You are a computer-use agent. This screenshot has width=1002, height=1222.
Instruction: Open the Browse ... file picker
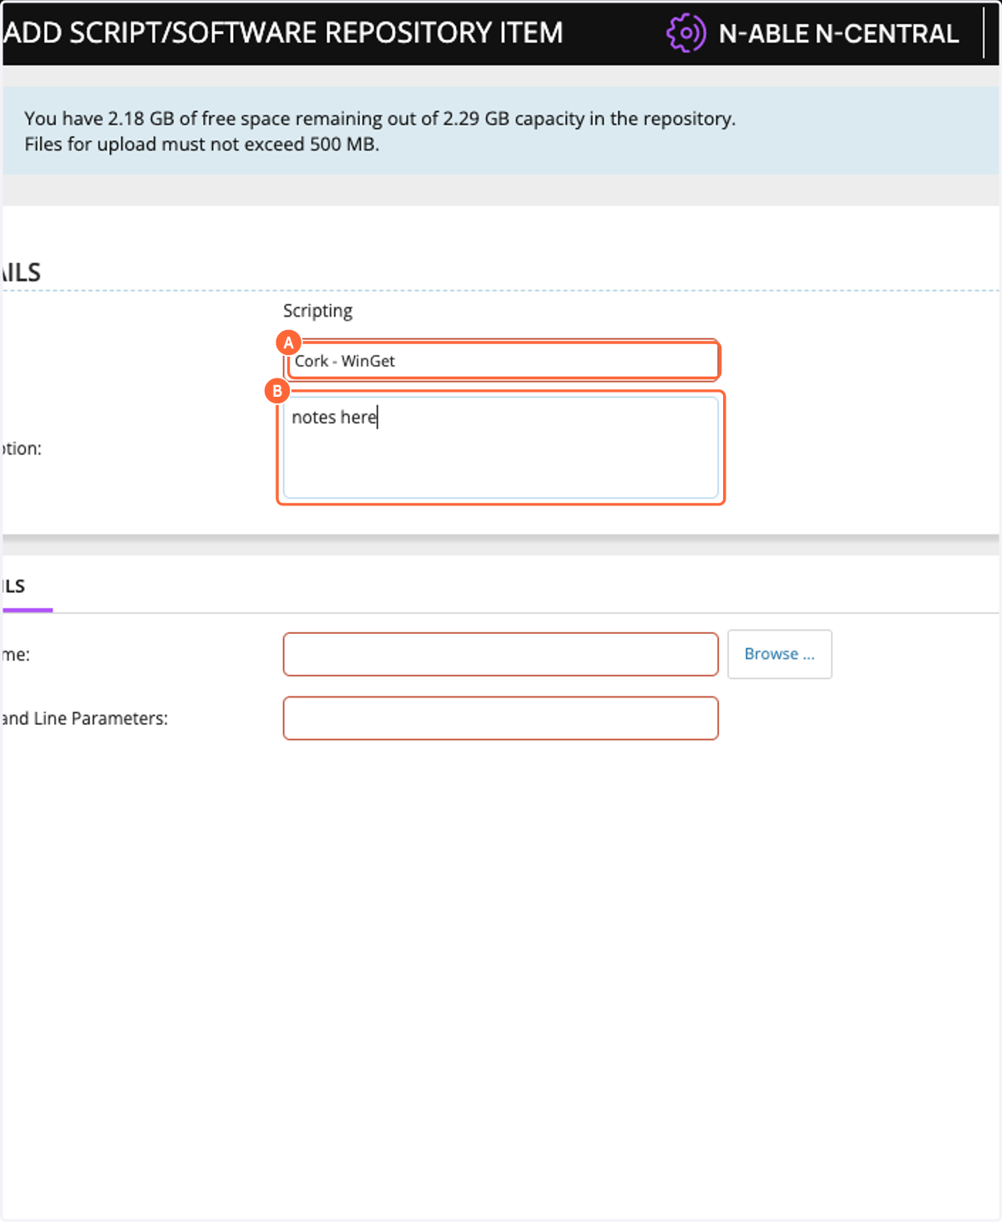click(x=780, y=654)
